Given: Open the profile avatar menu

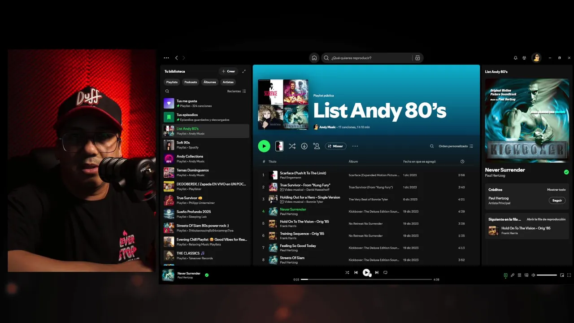Looking at the screenshot, I should click(x=536, y=58).
